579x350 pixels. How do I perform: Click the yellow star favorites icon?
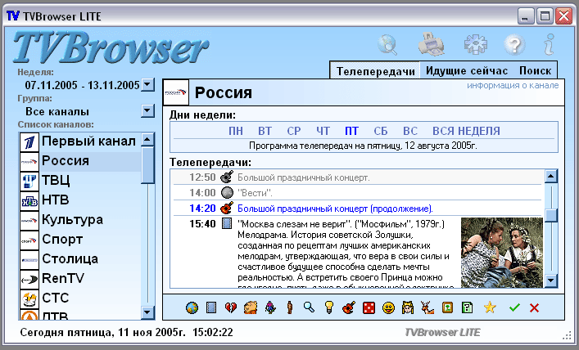490,307
